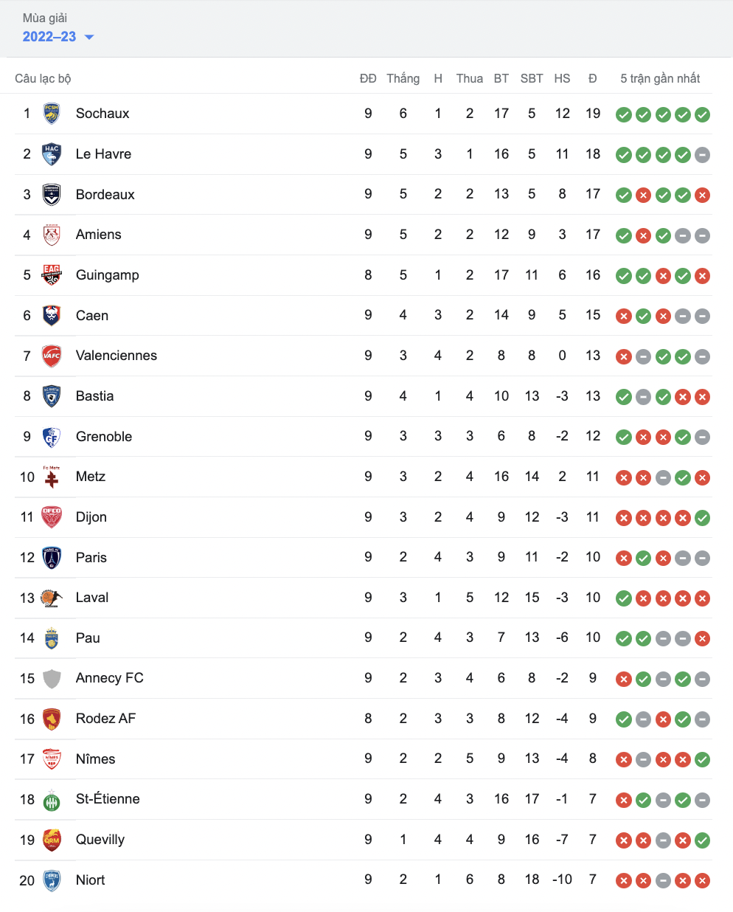Image resolution: width=733 pixels, height=912 pixels.
Task: Click the season dropdown arrow
Action: coord(89,37)
